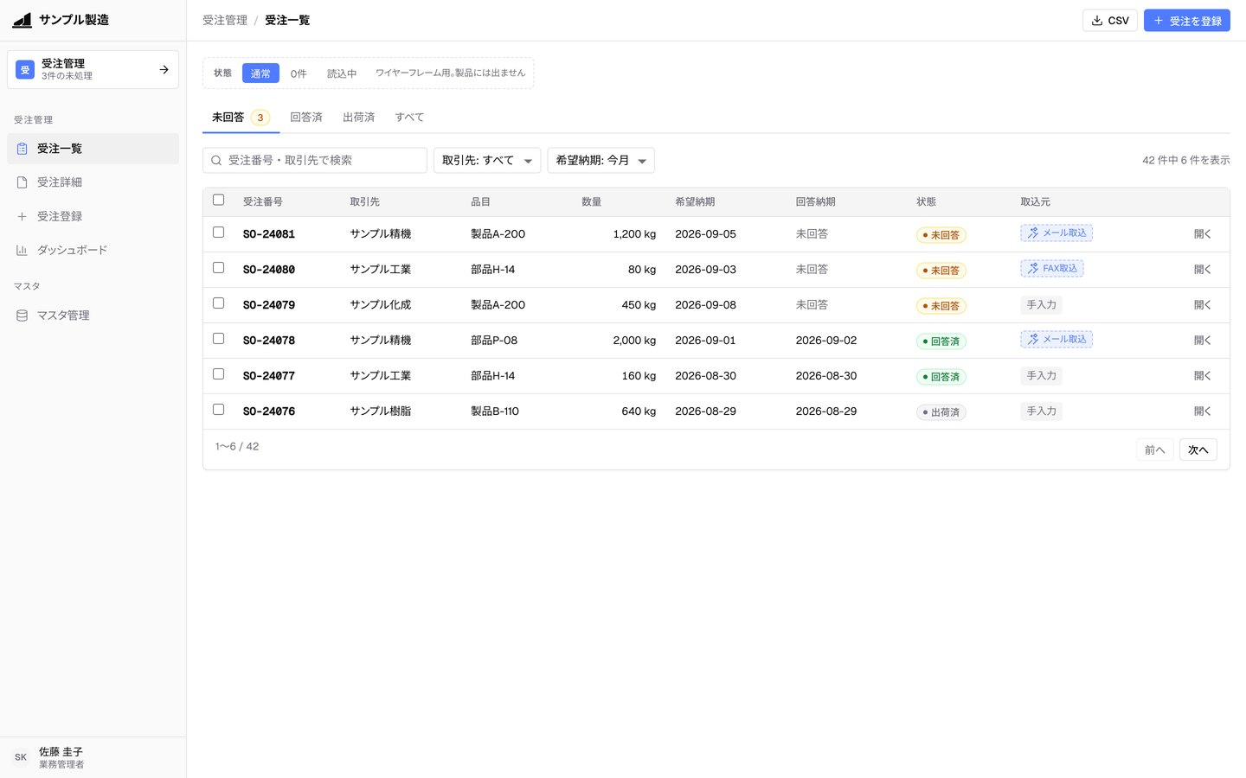The image size is (1246, 778).
Task: Click the search magnifier icon
Action: tap(216, 161)
